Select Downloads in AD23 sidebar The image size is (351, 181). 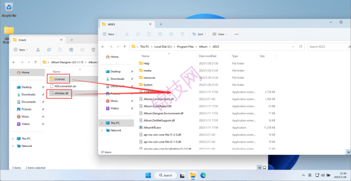tap(117, 79)
